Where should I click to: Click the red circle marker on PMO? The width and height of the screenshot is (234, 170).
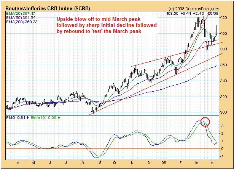205,122
